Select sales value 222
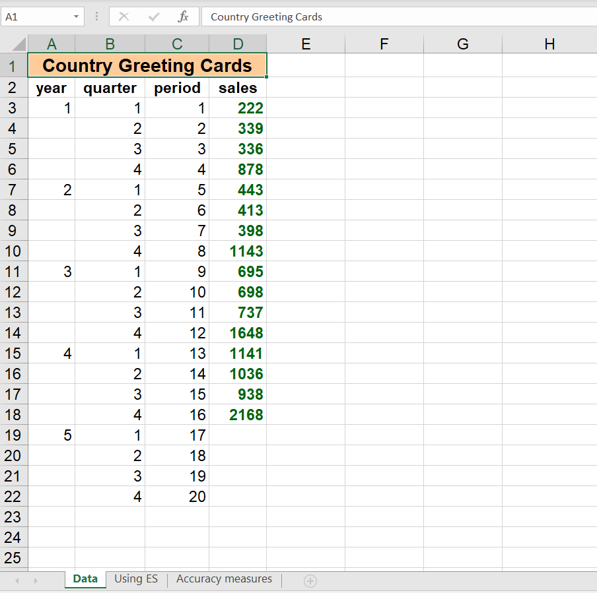This screenshot has height=593, width=597. point(238,108)
